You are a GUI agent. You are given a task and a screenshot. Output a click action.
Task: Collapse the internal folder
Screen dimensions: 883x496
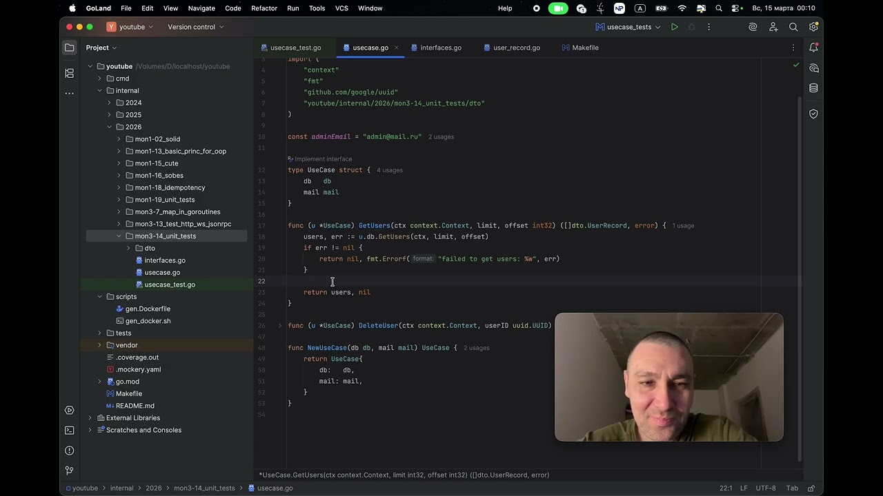[x=99, y=90]
